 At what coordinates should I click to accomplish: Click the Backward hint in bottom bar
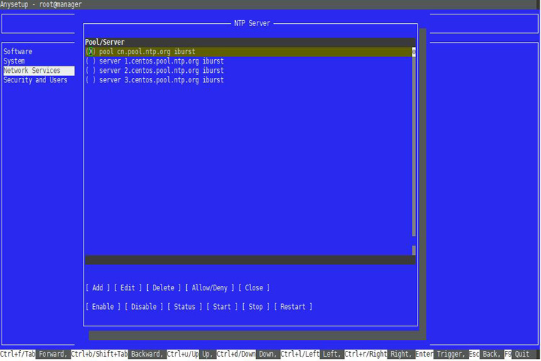(x=146, y=354)
